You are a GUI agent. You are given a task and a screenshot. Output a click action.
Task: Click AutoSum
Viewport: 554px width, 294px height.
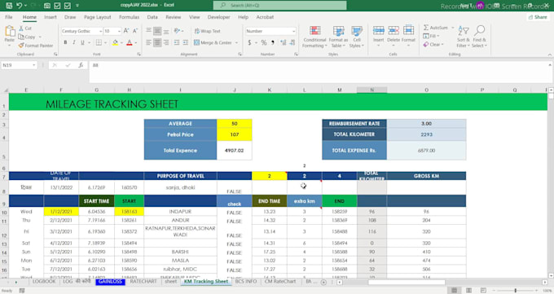tap(436, 28)
